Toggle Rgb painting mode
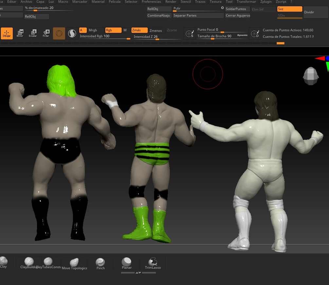Image resolution: width=329 pixels, height=285 pixels. pos(113,30)
